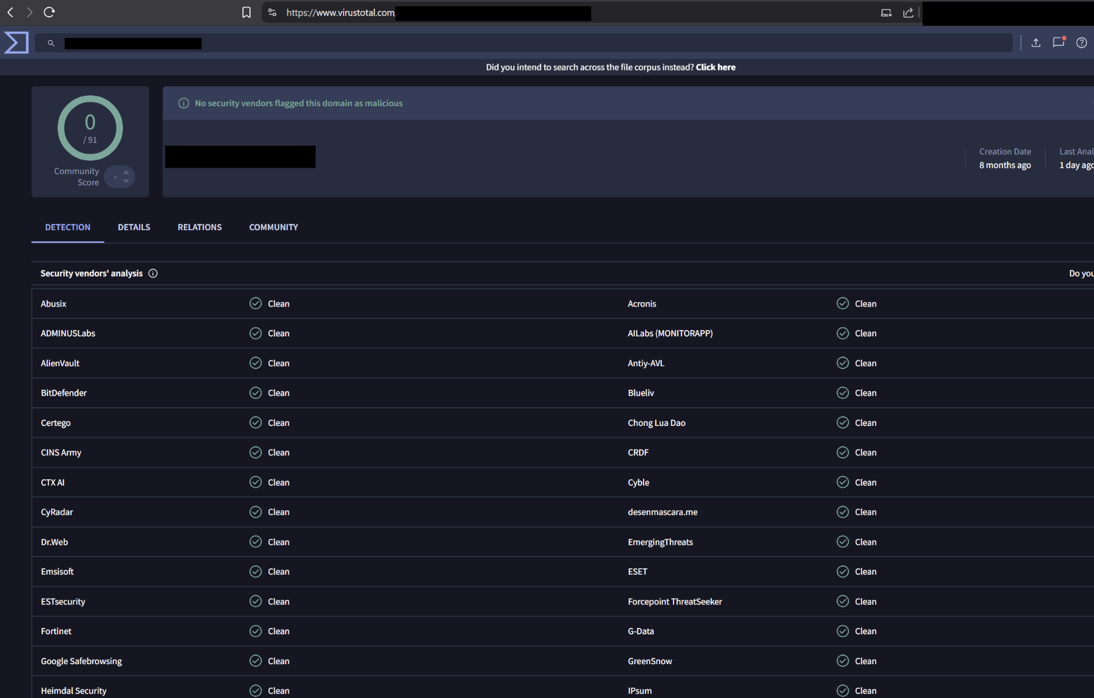Click the search magnifier icon
This screenshot has width=1094, height=698.
pyautogui.click(x=51, y=43)
